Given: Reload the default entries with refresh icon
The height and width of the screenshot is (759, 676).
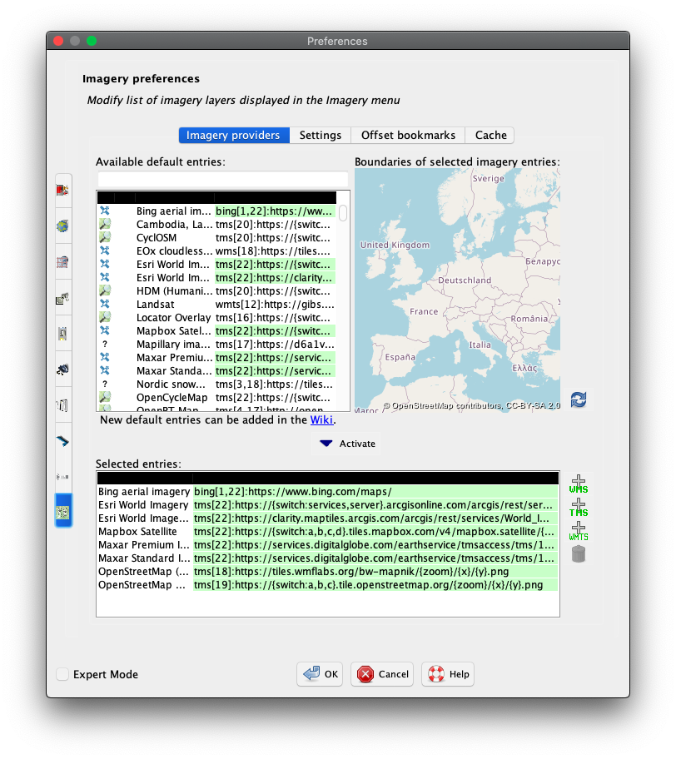Looking at the screenshot, I should [x=578, y=399].
